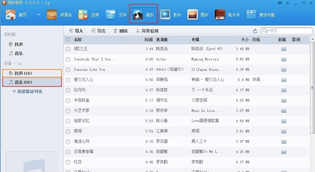Click cover icon for 独家记忆 row
Image resolution: width=315 pixels, height=172 pixels.
pos(284,121)
